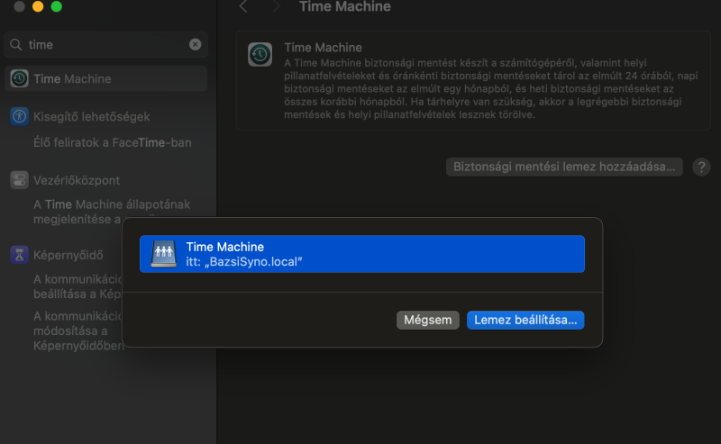The height and width of the screenshot is (444, 721).
Task: Click the magnifying glass search icon
Action: (15, 45)
